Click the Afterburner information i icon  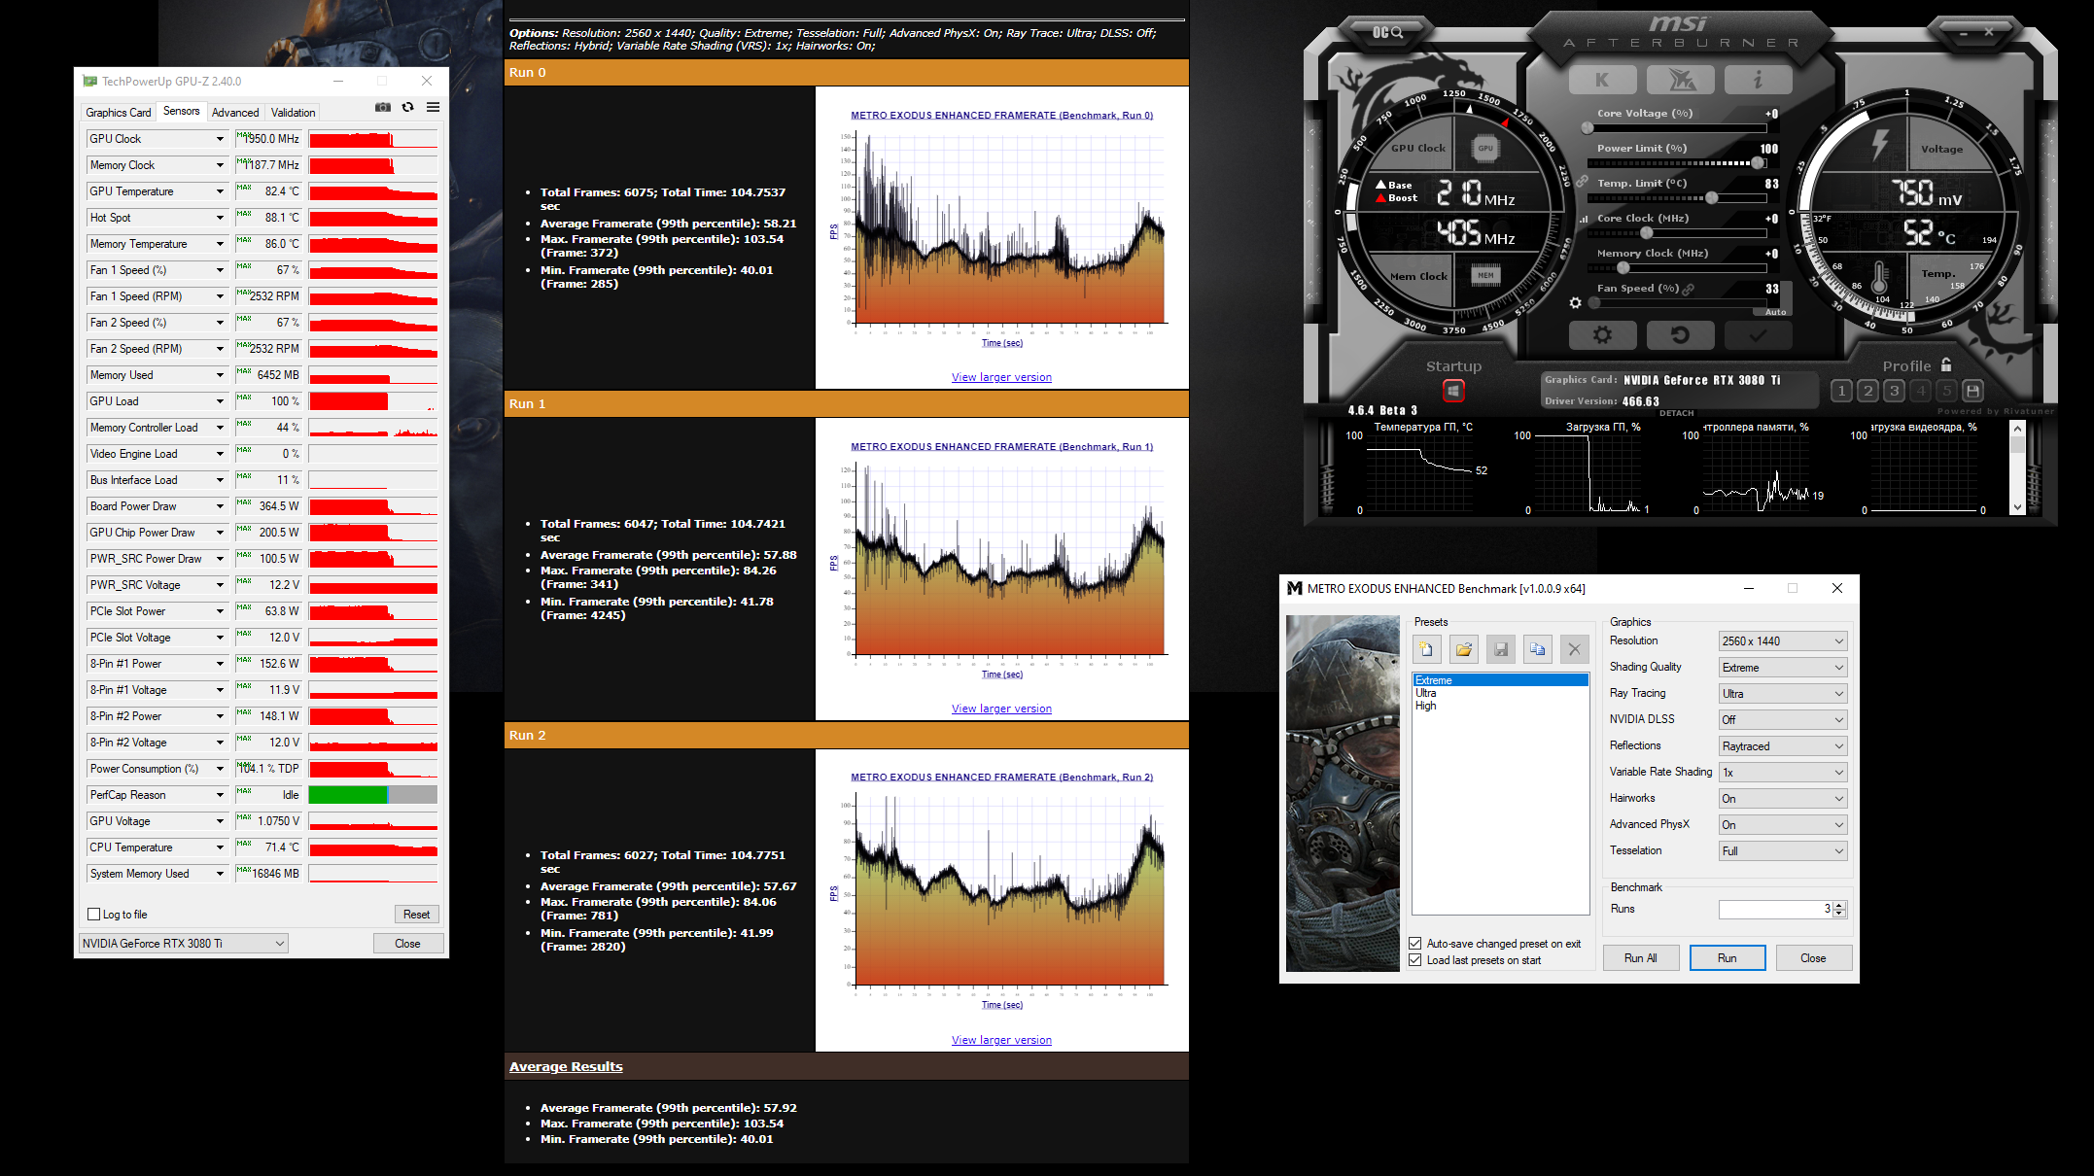click(x=1758, y=80)
